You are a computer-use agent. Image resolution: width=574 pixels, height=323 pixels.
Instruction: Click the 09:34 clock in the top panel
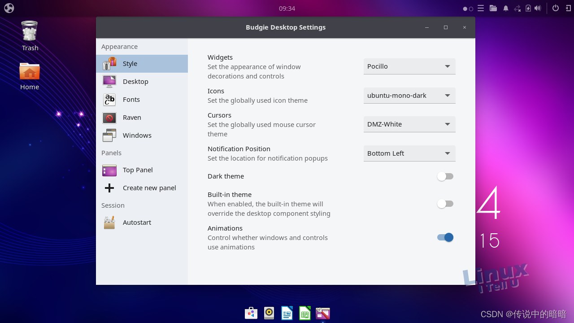287,9
